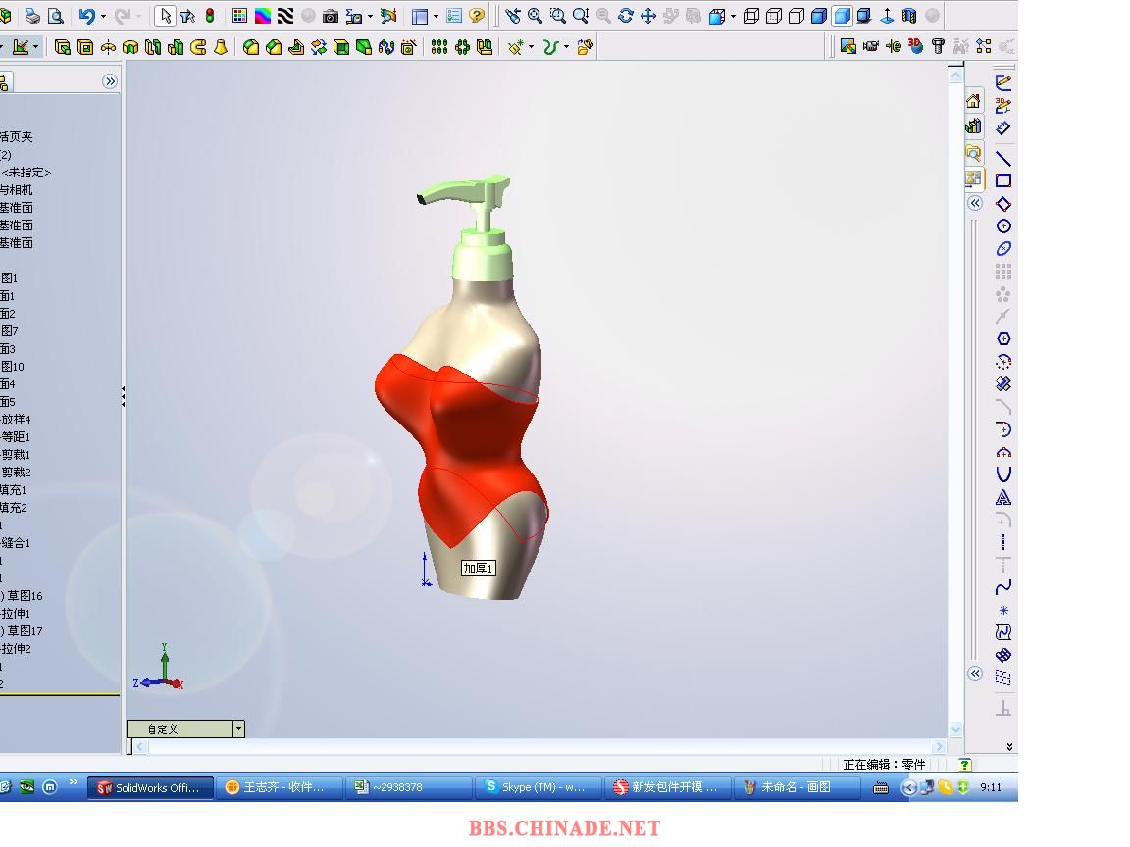Select the Rotate View tool

pos(626,16)
